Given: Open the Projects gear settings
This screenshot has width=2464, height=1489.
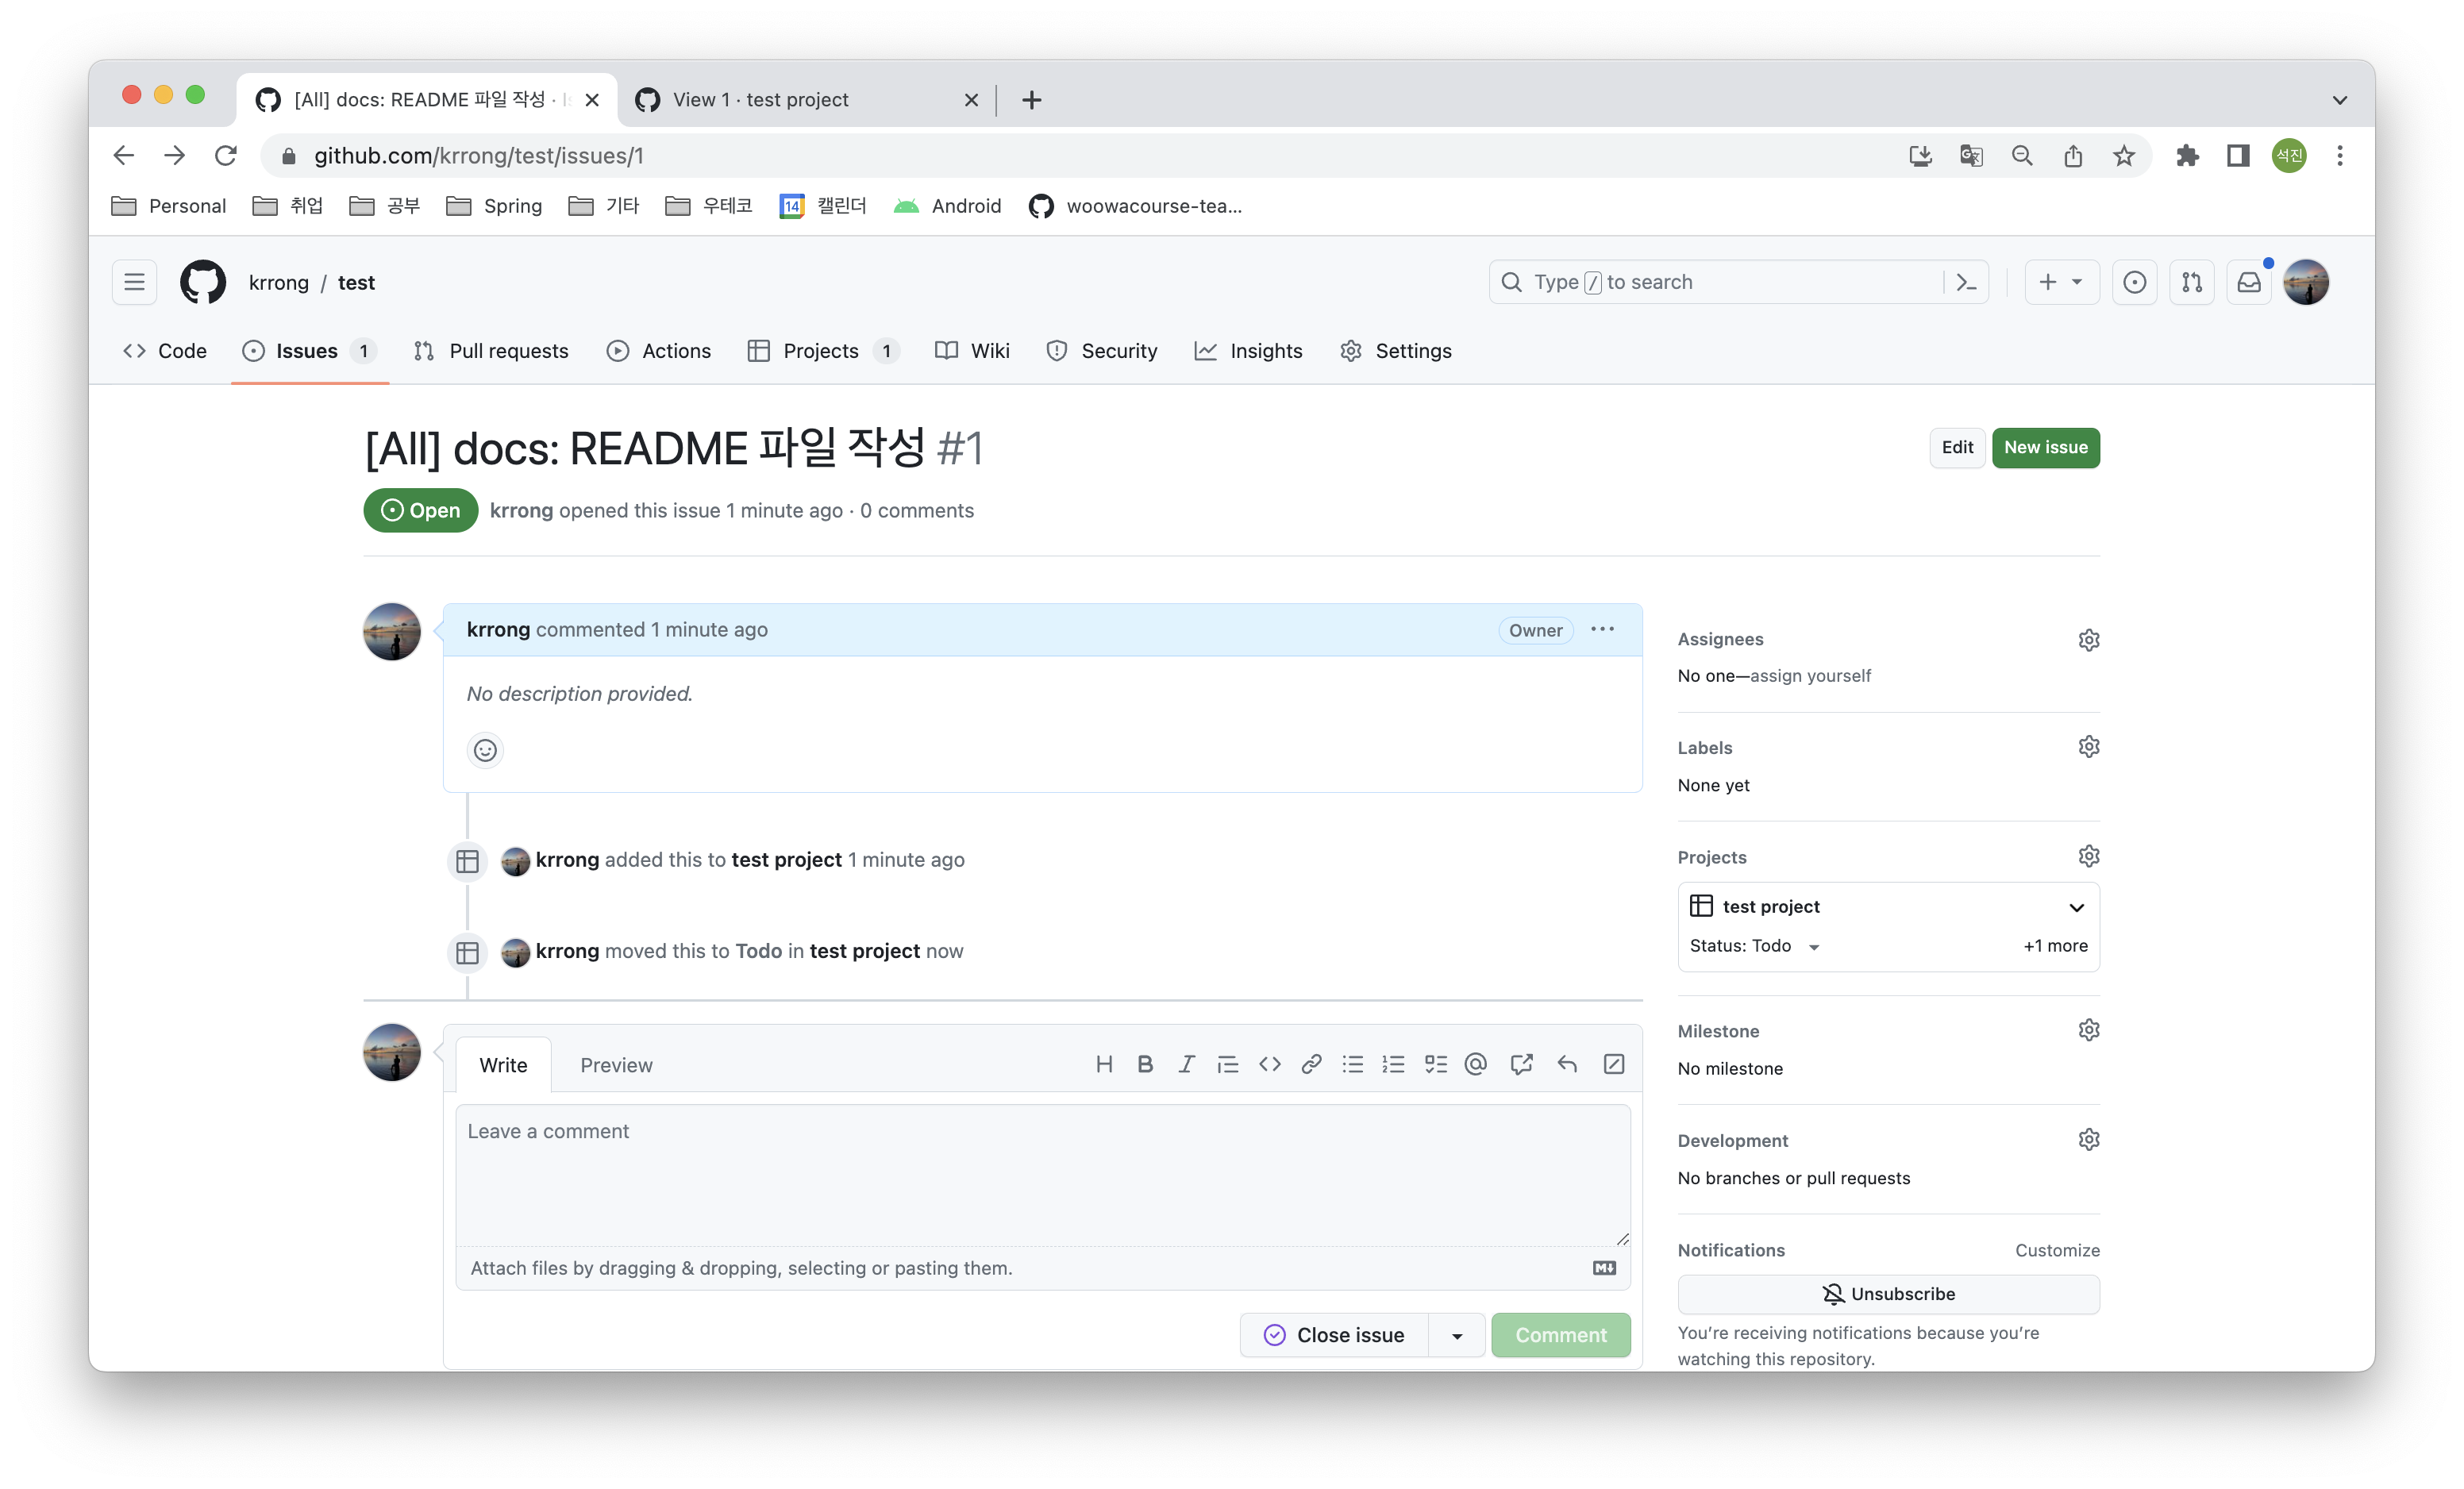Looking at the screenshot, I should coord(2088,856).
